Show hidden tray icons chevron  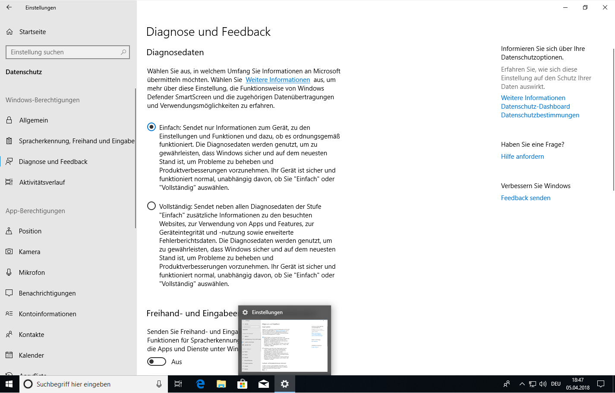coord(522,384)
